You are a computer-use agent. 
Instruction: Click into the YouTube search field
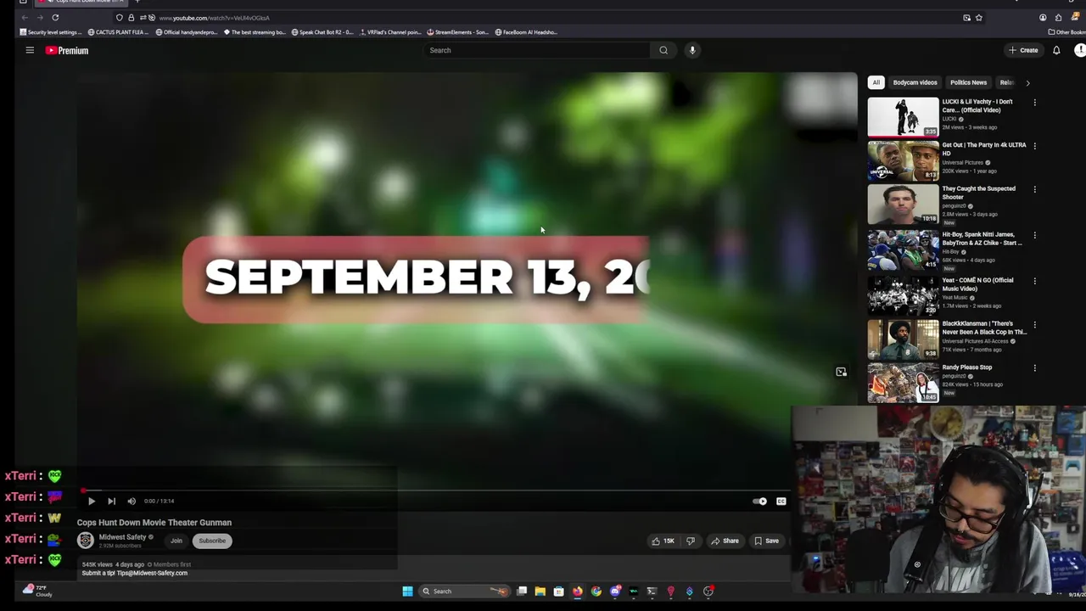[536, 50]
